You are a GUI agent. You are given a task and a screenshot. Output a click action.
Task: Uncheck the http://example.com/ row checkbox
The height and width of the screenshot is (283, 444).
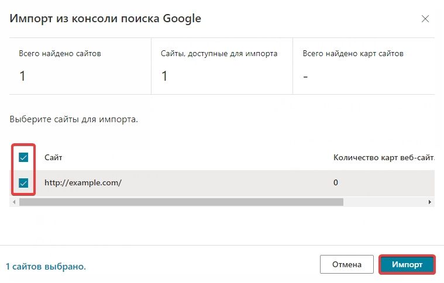(x=23, y=183)
